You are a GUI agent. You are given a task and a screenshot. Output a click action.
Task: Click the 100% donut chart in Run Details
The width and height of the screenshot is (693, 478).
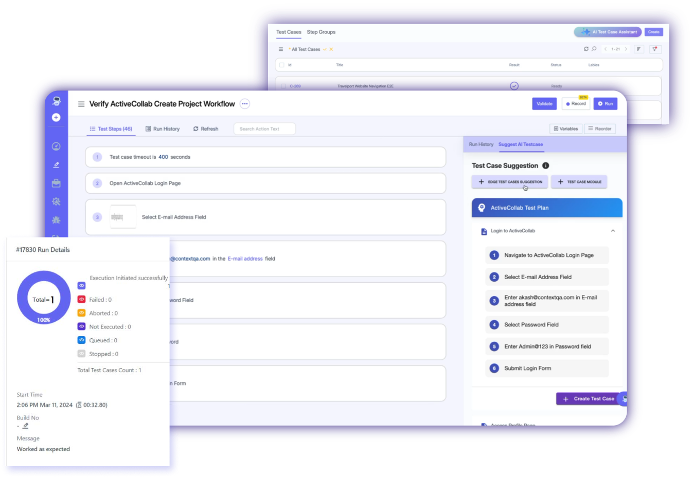pyautogui.click(x=44, y=298)
